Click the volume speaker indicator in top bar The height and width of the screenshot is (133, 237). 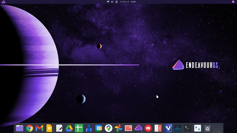(112, 2)
